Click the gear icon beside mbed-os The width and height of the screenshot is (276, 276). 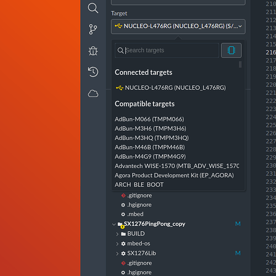[x=123, y=243]
